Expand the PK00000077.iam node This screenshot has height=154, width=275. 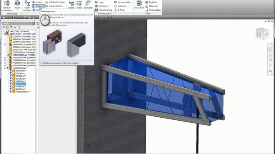[x=5, y=63]
